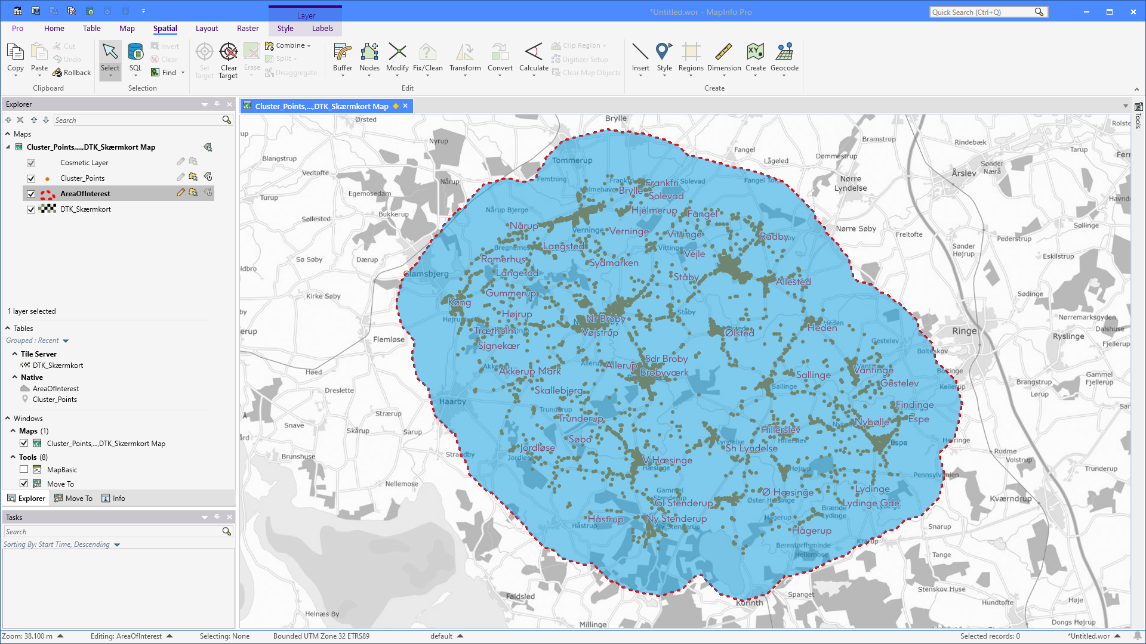Select the Buffer tool in the Edit group
This screenshot has height=644, width=1146.
click(x=342, y=59)
